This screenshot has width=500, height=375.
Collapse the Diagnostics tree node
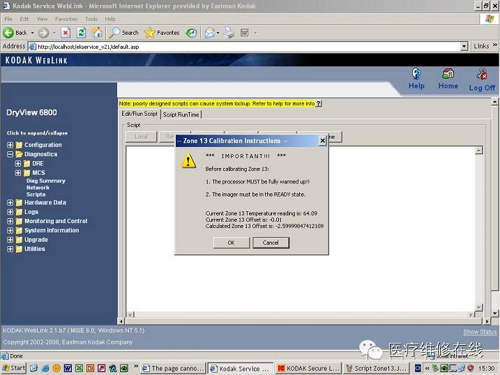(10, 154)
